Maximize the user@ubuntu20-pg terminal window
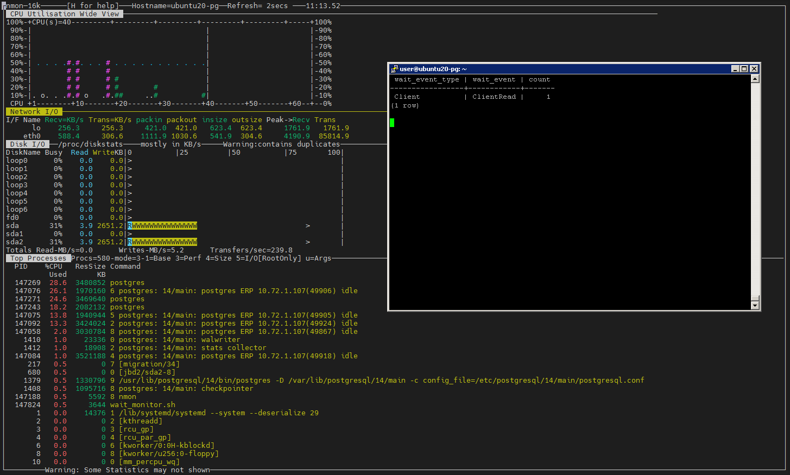Image resolution: width=790 pixels, height=475 pixels. click(x=744, y=69)
